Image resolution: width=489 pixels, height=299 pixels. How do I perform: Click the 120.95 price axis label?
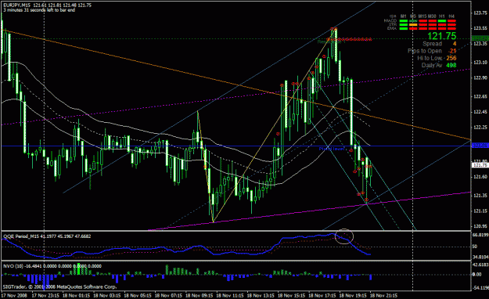(480, 226)
